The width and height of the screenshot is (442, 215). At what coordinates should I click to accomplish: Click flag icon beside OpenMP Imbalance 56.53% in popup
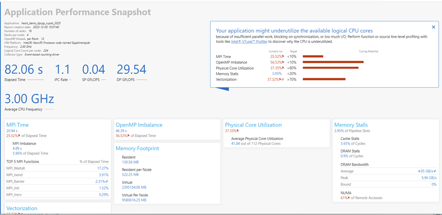tap(284, 62)
